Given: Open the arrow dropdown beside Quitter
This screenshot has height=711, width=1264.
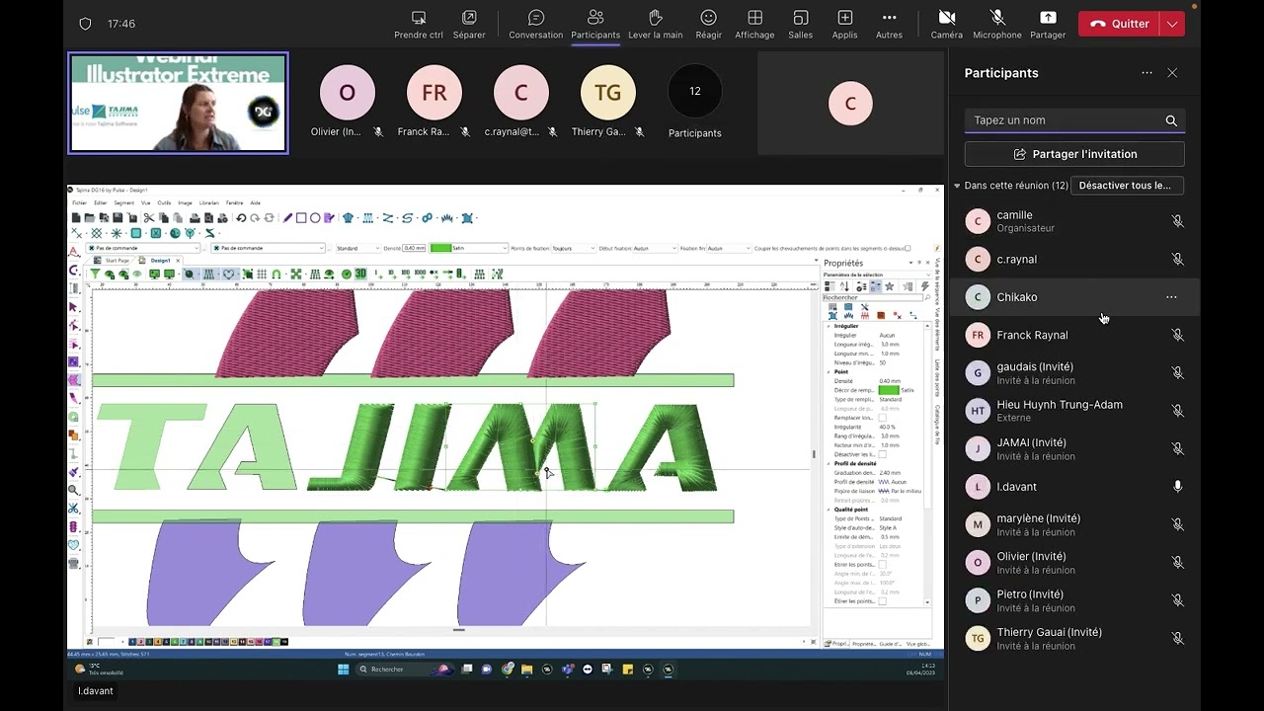Looking at the screenshot, I should 1172,24.
